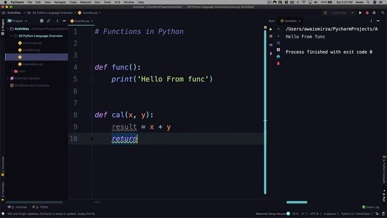Click expand/collapse all icon in Project panel
387x218 pixels.
click(x=48, y=21)
